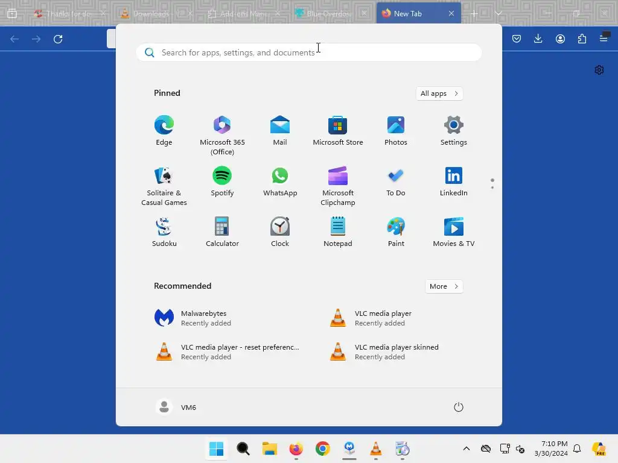The image size is (618, 463).
Task: Open Firefox account menu
Action: 560,39
